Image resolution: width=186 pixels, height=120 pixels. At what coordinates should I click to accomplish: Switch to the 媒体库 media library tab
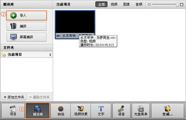point(38,111)
